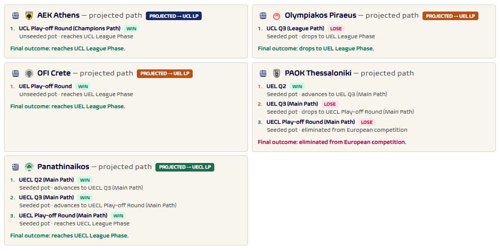Click the WIN tag on UECL Q2 (Main Path)
The image size is (500, 251).
tap(85, 180)
